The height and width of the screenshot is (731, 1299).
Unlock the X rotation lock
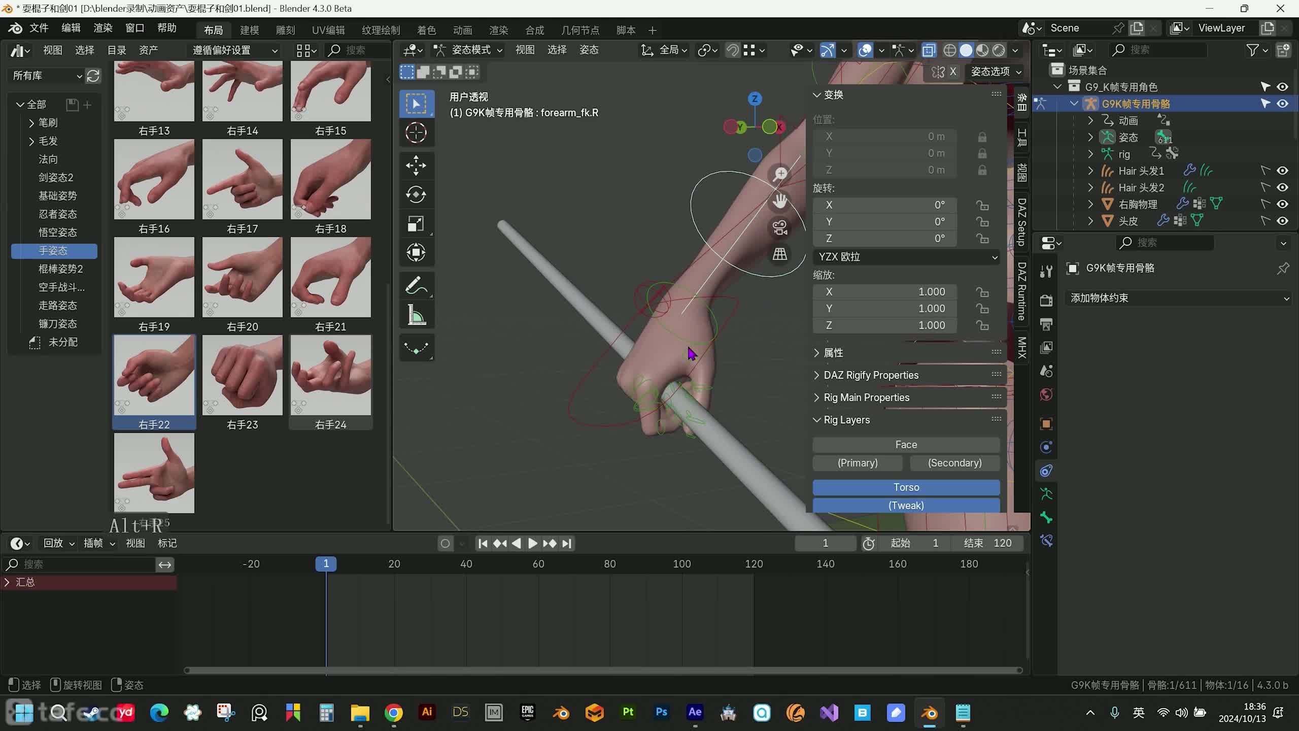982,205
